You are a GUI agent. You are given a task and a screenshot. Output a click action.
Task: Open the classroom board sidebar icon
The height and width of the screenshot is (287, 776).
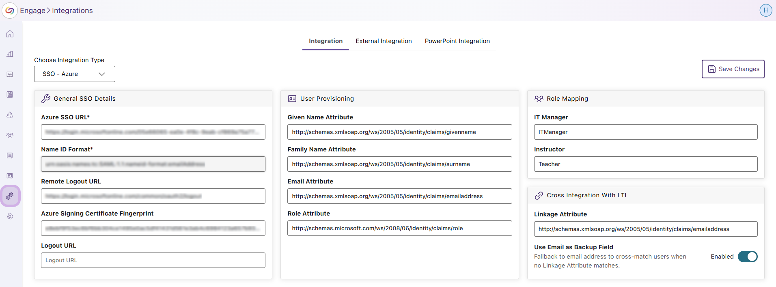[10, 176]
